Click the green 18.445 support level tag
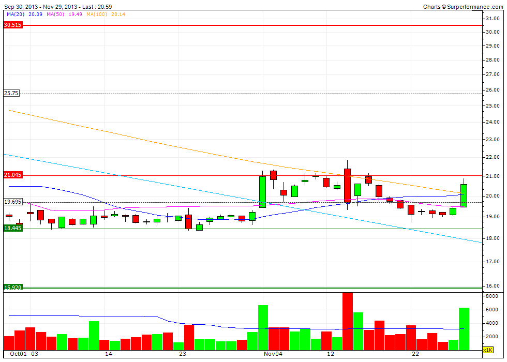Viewport: 507px width, 362px height. [x=12, y=228]
